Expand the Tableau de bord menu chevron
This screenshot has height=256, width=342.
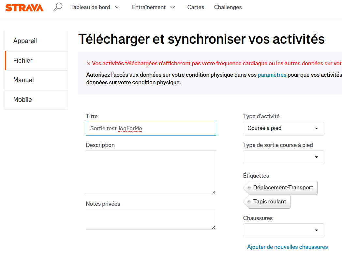117,8
